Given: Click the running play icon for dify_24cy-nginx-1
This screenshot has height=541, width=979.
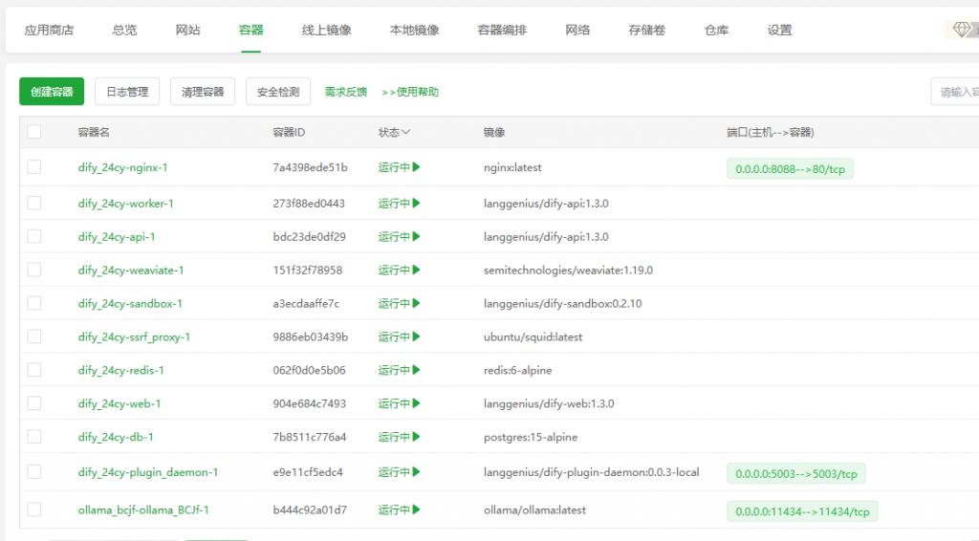Looking at the screenshot, I should (x=417, y=167).
